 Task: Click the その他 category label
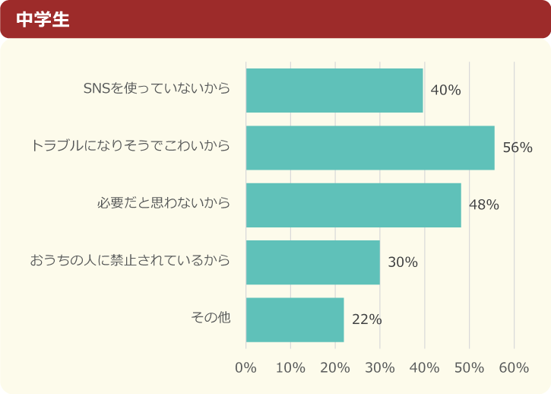point(211,317)
